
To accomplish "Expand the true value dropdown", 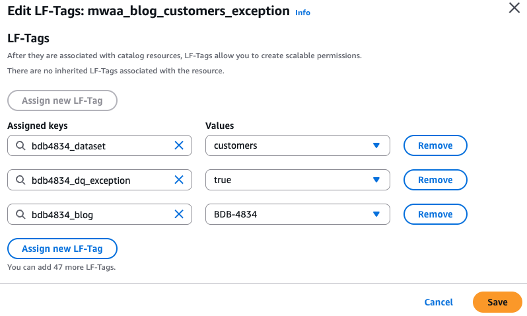I will pos(297,180).
